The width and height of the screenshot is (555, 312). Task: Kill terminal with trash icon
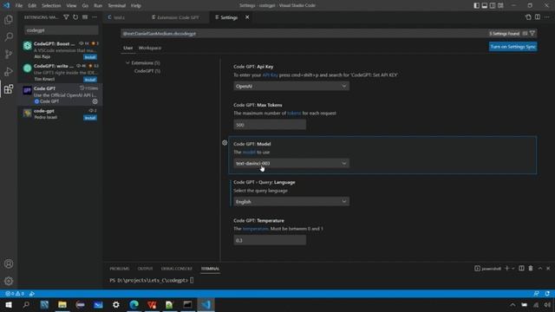pyautogui.click(x=531, y=269)
